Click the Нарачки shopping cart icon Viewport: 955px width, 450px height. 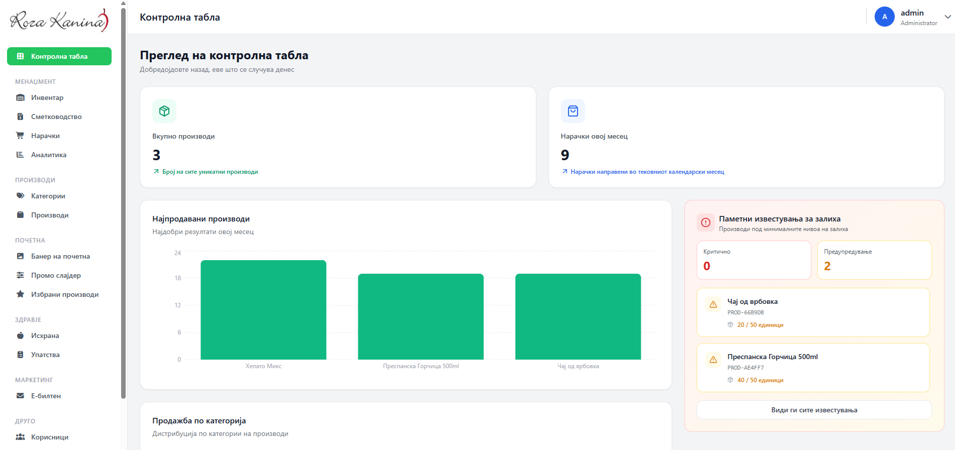pos(20,136)
